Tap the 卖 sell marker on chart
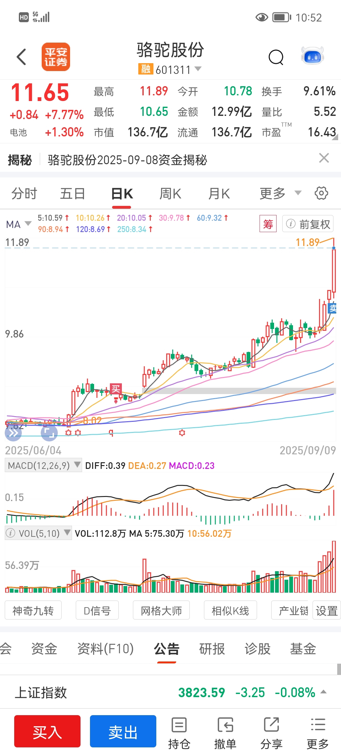This screenshot has width=341, height=754. 333,308
